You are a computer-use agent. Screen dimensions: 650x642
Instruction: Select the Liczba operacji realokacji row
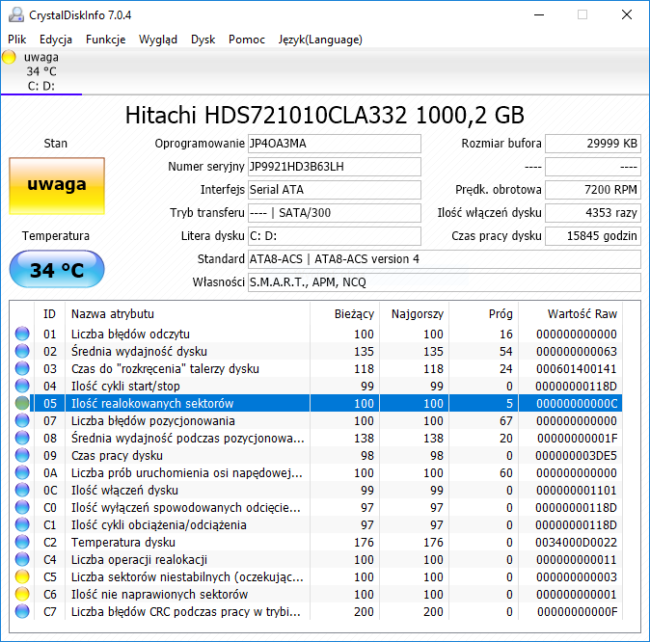[316, 559]
